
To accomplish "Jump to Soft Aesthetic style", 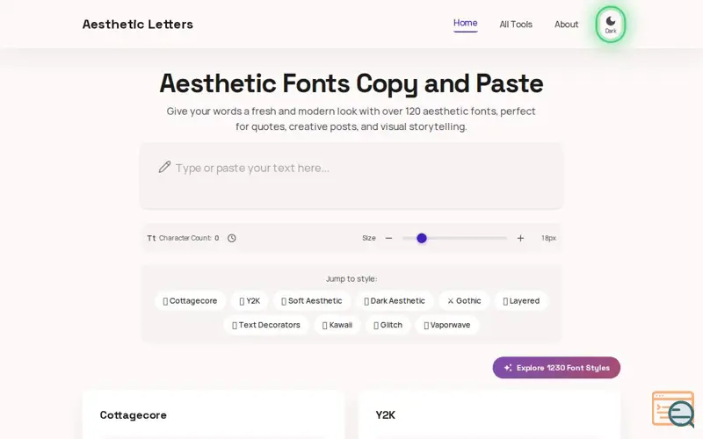I will [x=312, y=300].
